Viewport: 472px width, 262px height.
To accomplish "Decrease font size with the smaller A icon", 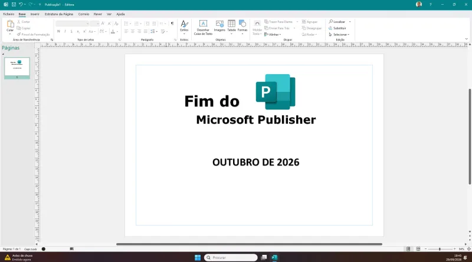I will click(110, 24).
